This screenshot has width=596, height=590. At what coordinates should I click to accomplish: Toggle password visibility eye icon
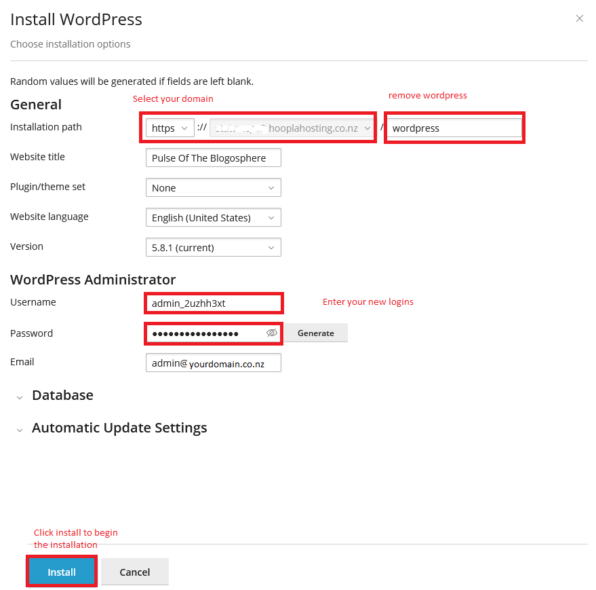pos(272,333)
